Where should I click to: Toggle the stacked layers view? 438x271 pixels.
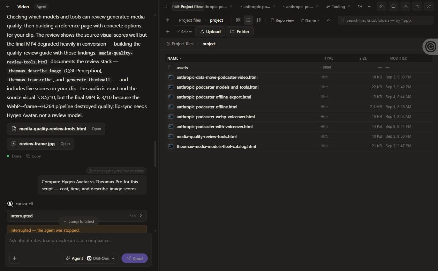[259, 20]
